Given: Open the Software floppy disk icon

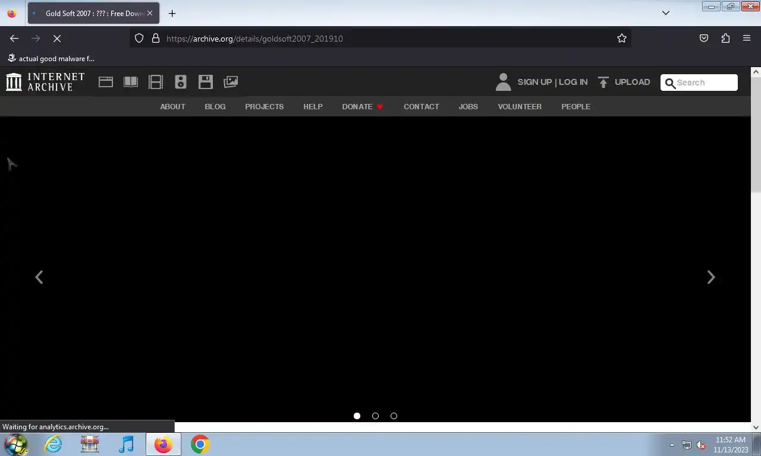Looking at the screenshot, I should coord(206,82).
